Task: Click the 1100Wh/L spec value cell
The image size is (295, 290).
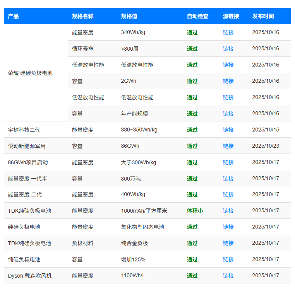Action: pos(133,276)
